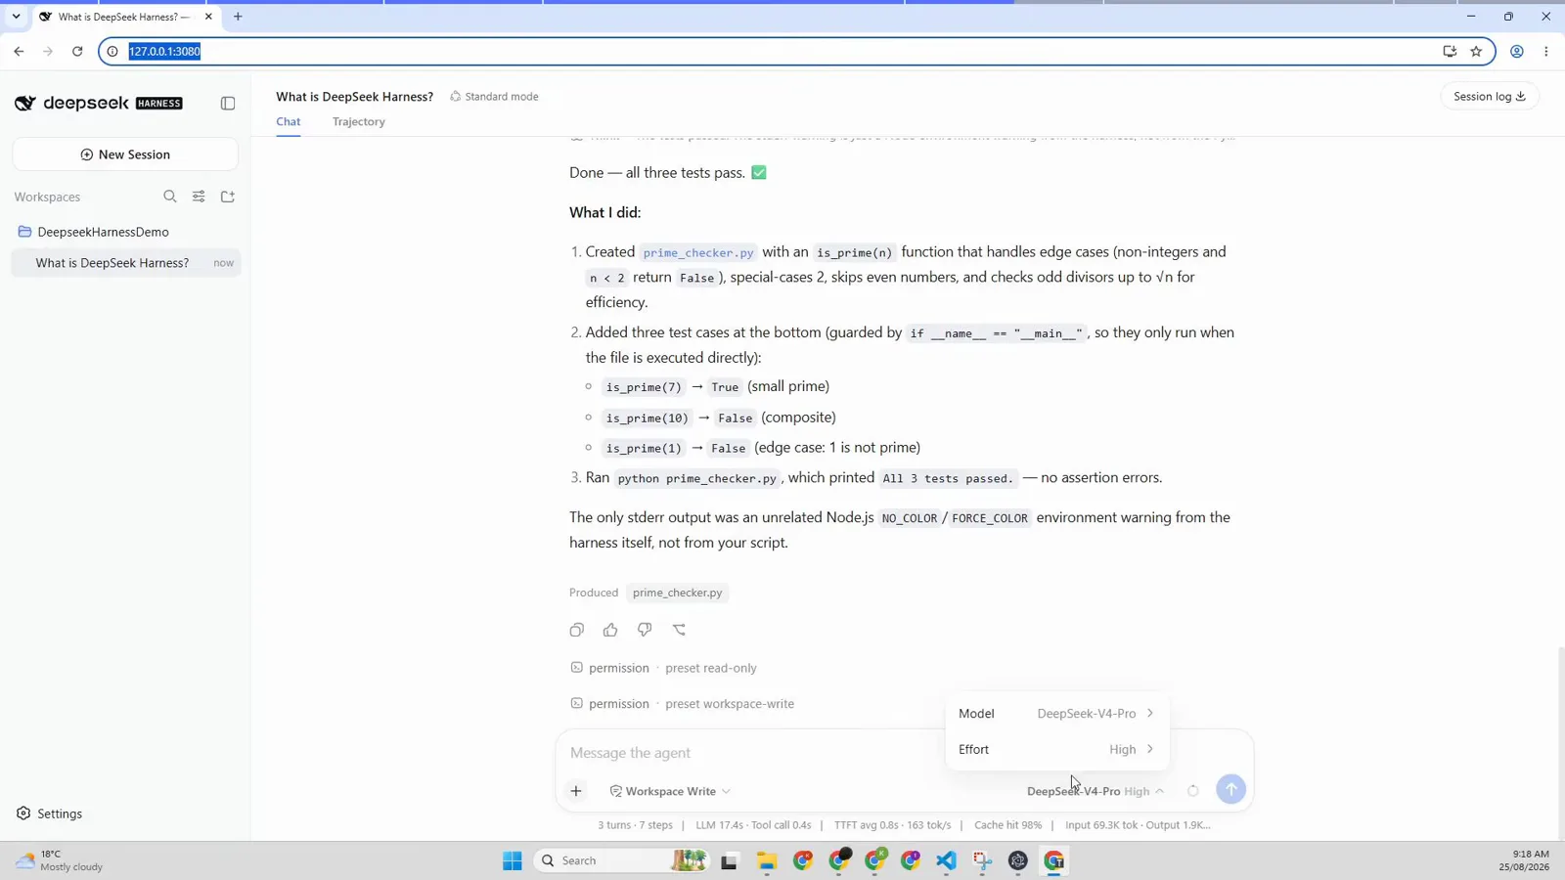Click the address bar URL 127.0.0.1:3080

point(164,51)
